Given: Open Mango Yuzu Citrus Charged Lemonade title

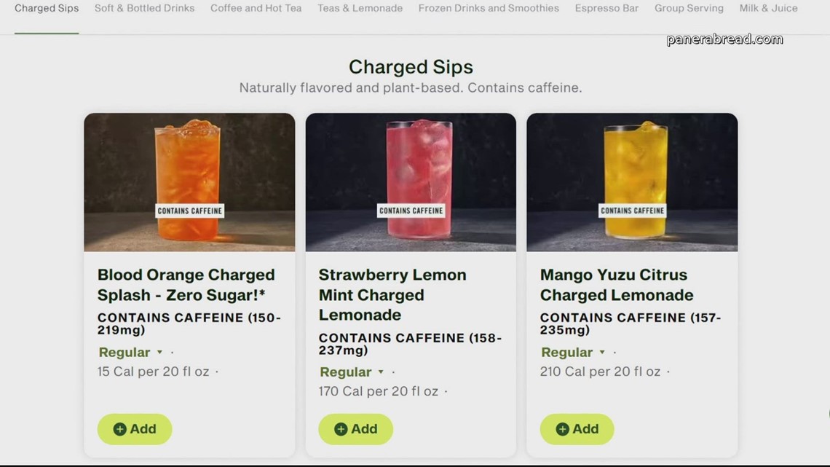Looking at the screenshot, I should coord(616,285).
